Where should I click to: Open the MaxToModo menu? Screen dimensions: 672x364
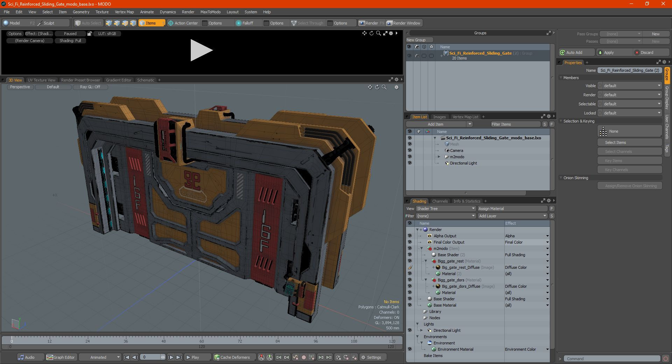click(x=210, y=12)
